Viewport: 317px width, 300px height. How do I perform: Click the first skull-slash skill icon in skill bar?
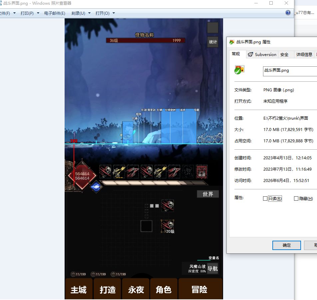point(105,171)
